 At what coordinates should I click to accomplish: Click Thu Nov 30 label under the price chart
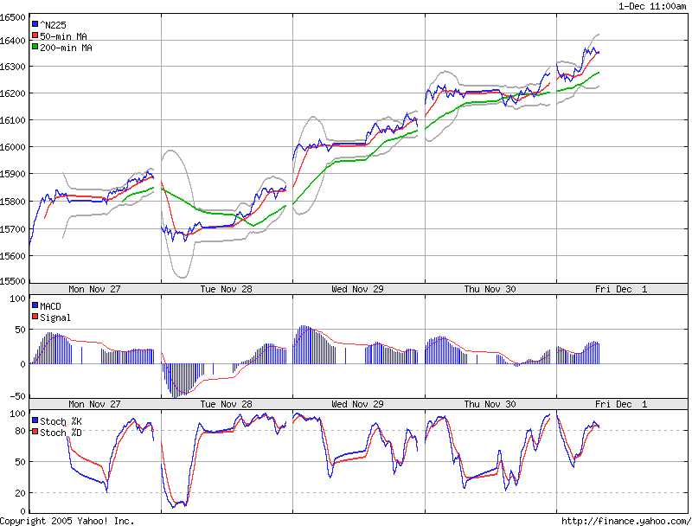tap(490, 289)
